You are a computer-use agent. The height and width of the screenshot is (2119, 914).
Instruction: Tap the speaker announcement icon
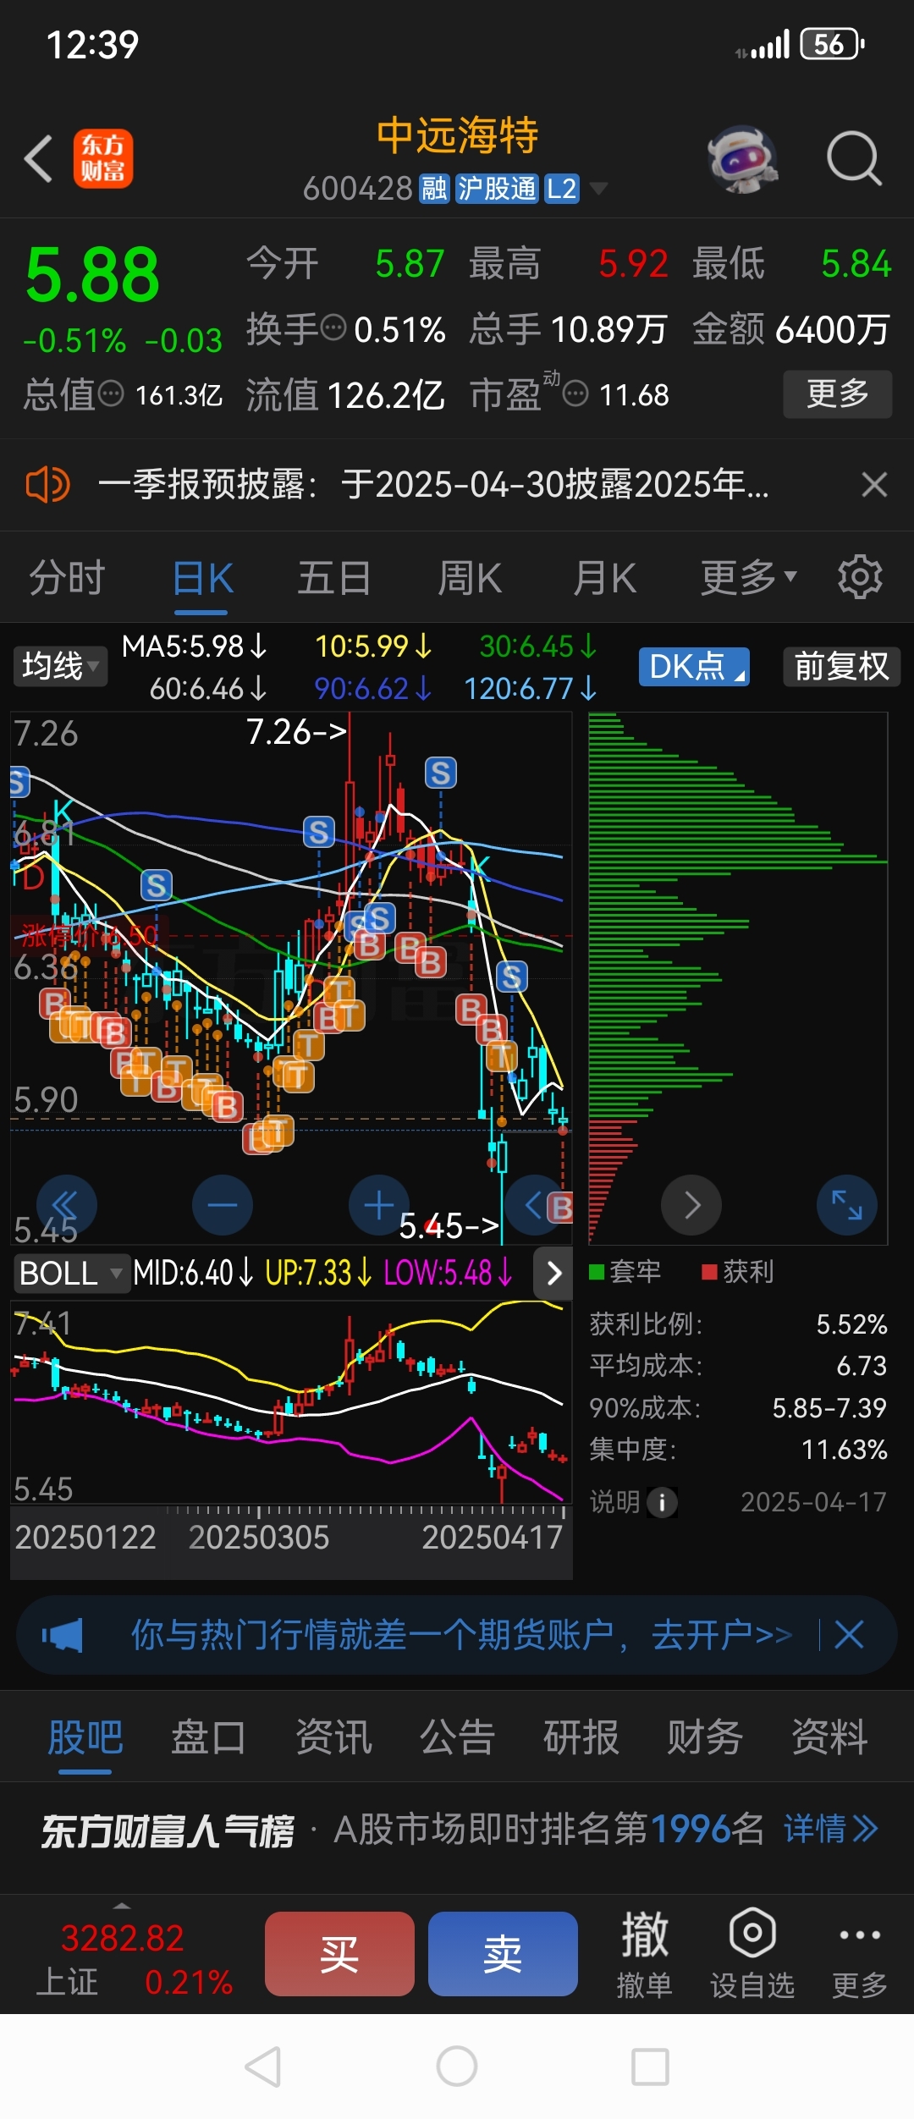click(47, 485)
